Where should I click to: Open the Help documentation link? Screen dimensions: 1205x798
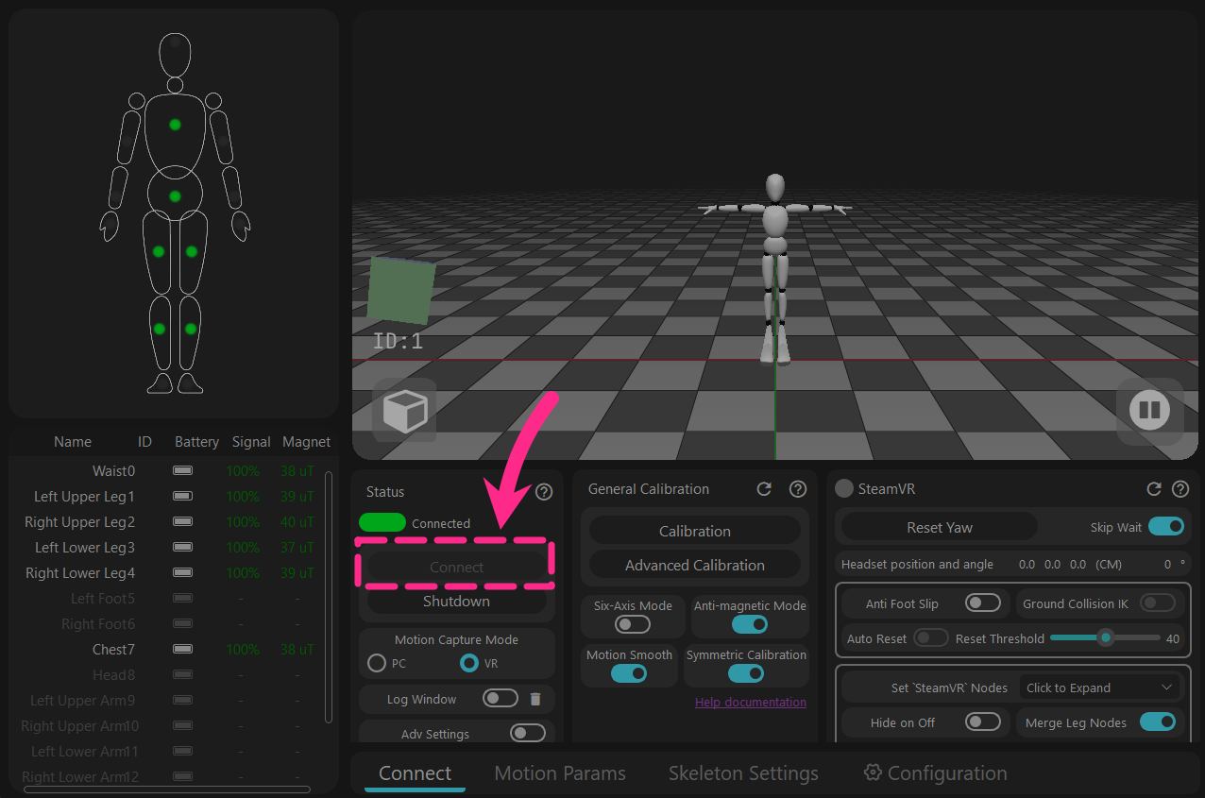tap(751, 702)
